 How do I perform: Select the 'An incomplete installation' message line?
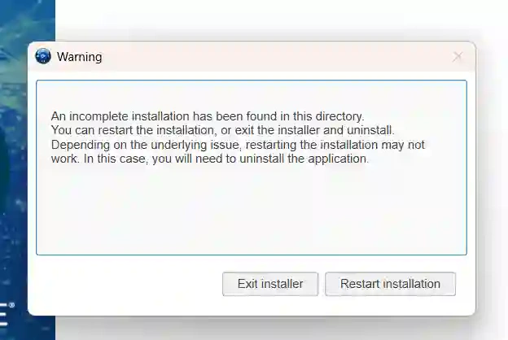[x=207, y=116]
